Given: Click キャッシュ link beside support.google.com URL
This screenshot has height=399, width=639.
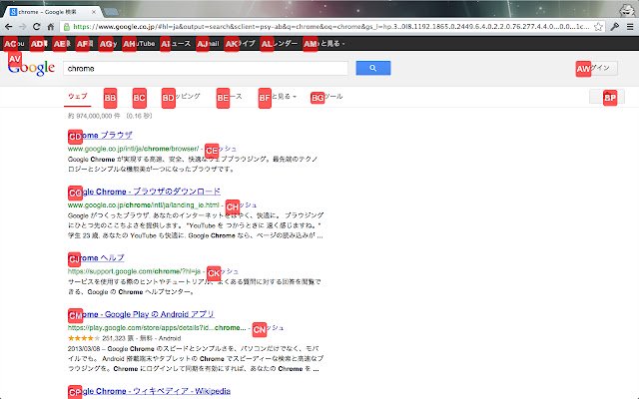Looking at the screenshot, I should tap(223, 271).
